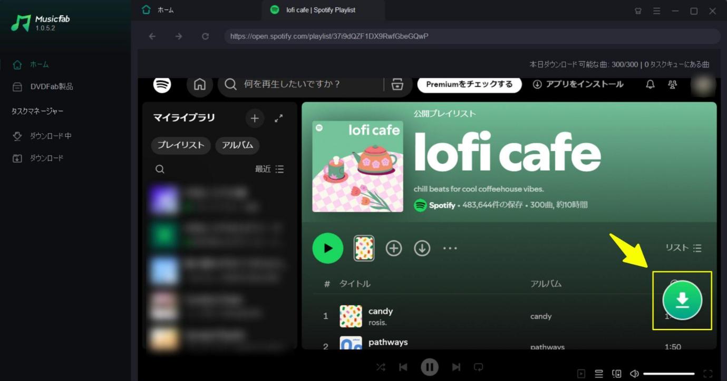Screen dimensions: 727x381
Task: Click Spotify's circular download arrow icon
Action: [422, 248]
